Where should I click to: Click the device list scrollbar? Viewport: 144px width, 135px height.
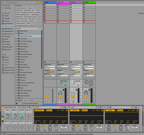(42, 49)
